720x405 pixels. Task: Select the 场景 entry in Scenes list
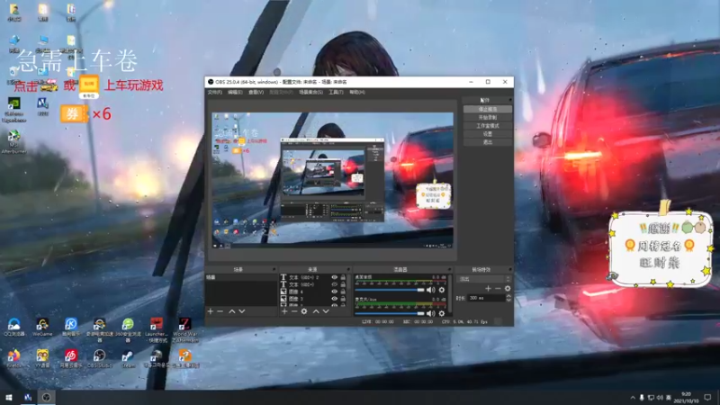pyautogui.click(x=241, y=277)
